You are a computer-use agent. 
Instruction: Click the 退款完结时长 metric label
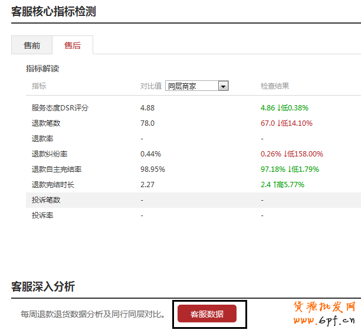tap(53, 185)
